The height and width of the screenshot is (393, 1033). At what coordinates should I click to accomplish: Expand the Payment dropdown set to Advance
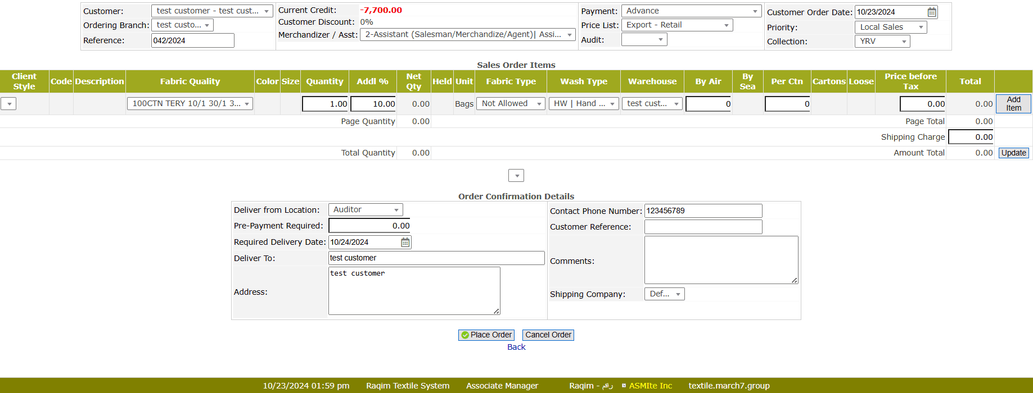[x=691, y=11]
